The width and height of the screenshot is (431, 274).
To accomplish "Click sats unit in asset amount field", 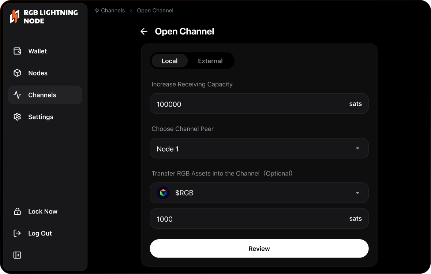I will click(355, 218).
